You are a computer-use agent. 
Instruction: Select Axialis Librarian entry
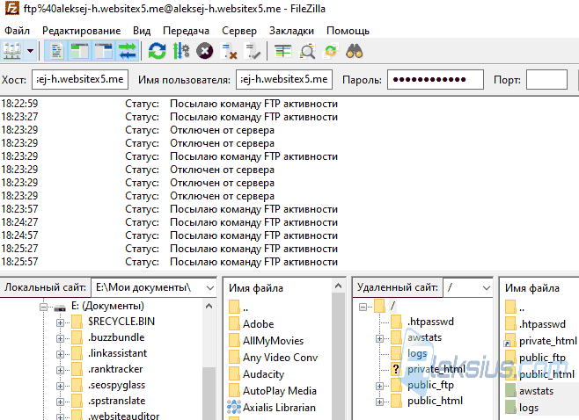coord(279,408)
